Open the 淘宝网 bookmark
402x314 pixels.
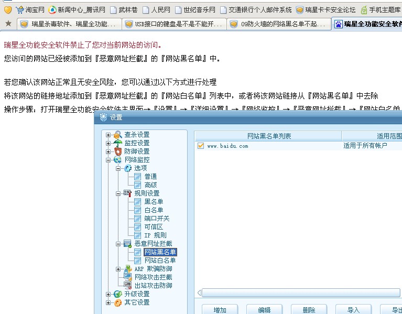coord(30,10)
